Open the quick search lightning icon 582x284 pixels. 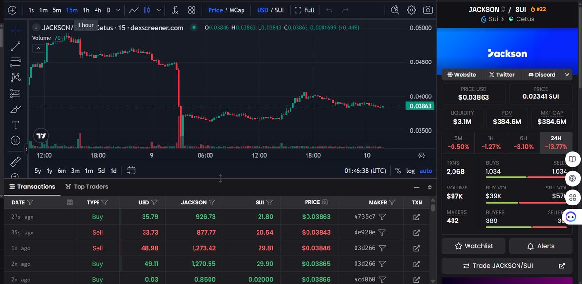(395, 10)
